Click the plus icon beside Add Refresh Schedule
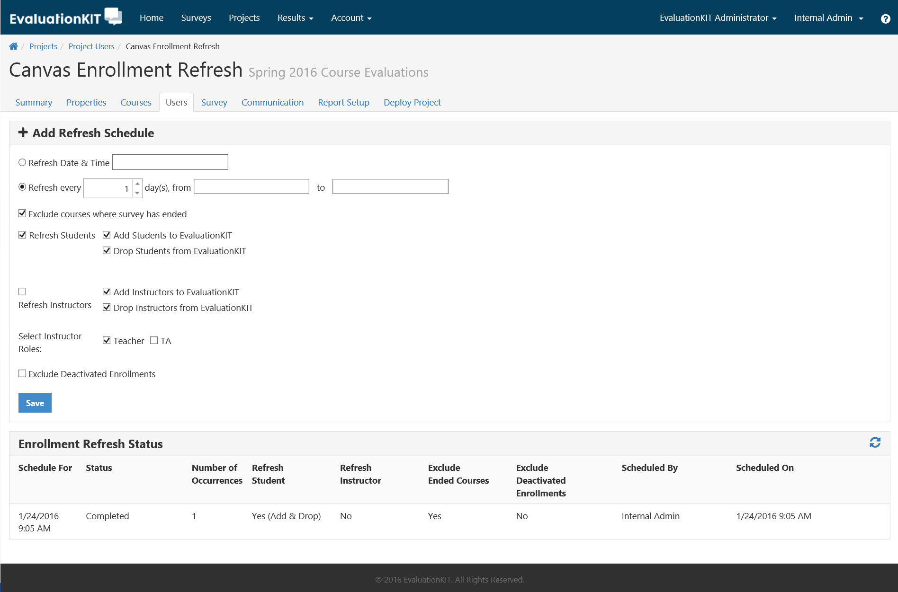The height and width of the screenshot is (592, 898). point(23,133)
